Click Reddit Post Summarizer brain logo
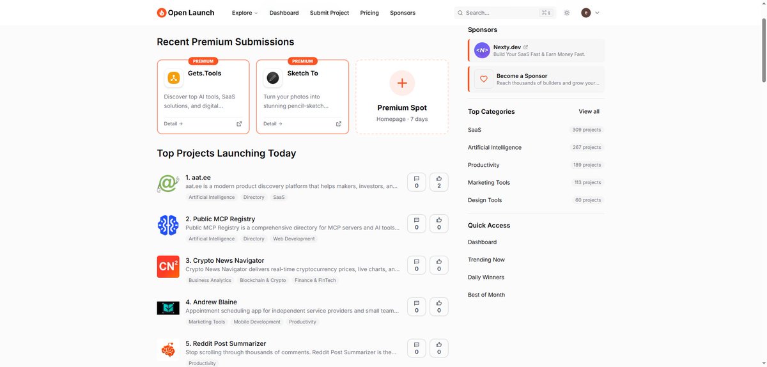The height and width of the screenshot is (367, 767). [168, 350]
